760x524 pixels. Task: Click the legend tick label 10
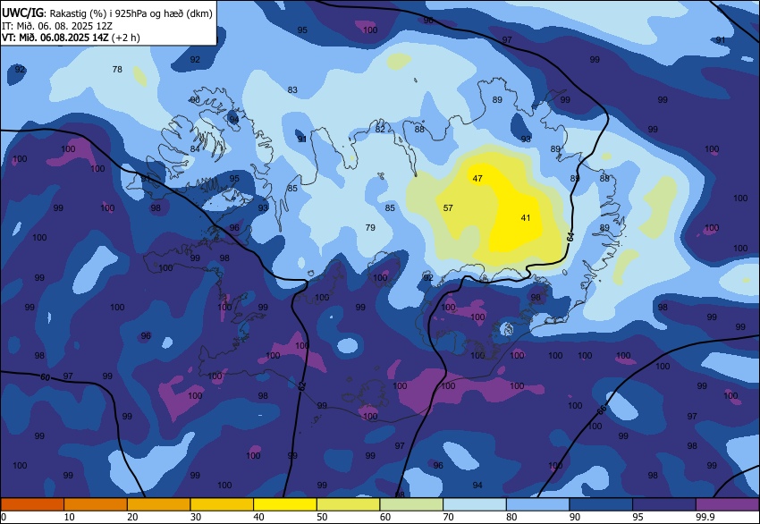69,517
